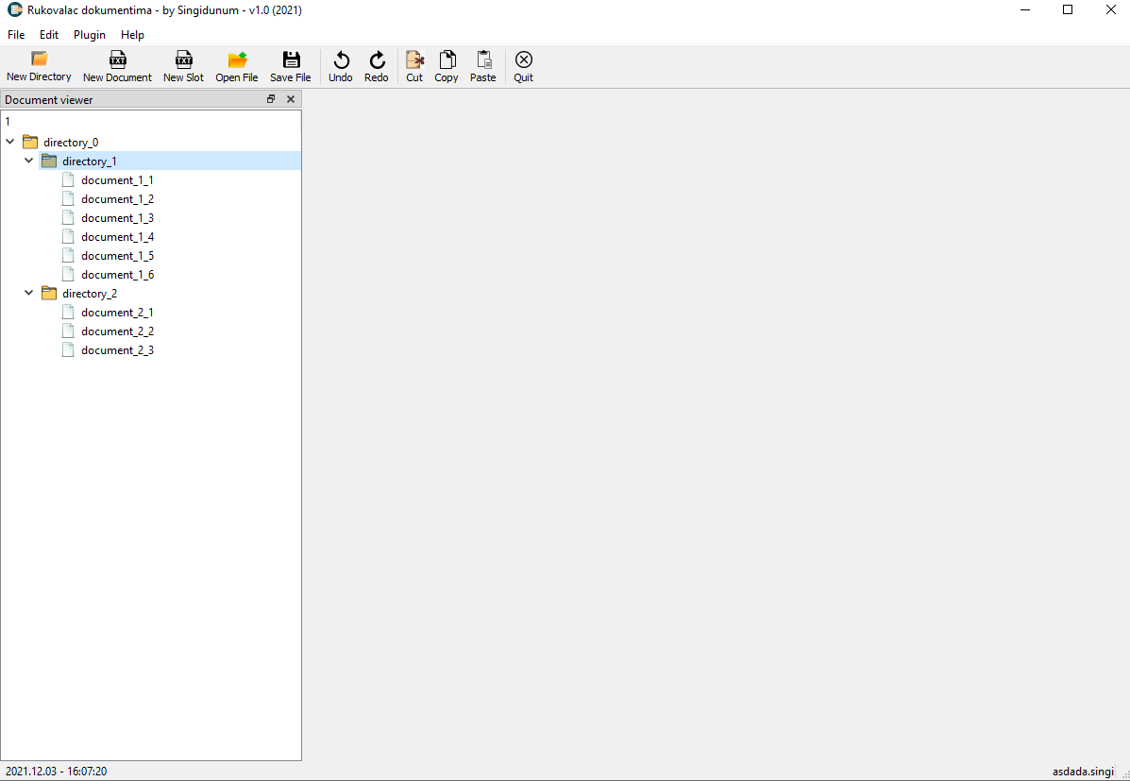This screenshot has height=781, width=1130.
Task: Select document_2_1 label text
Action: 117,313
